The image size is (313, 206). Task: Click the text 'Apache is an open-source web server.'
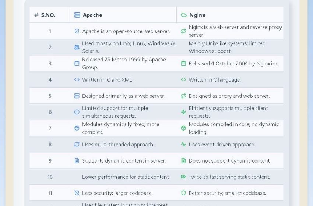pyautogui.click(x=126, y=31)
